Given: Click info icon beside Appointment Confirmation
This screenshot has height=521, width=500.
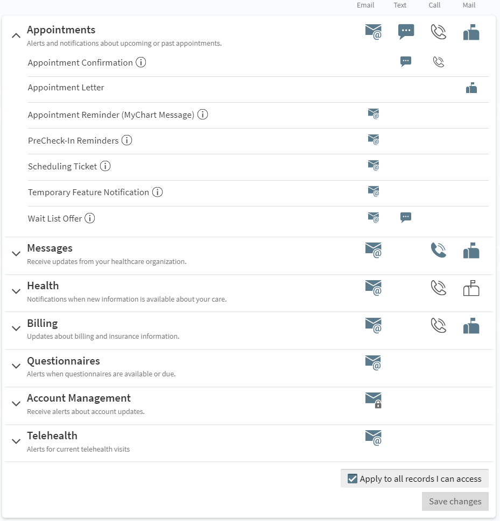Looking at the screenshot, I should pos(141,62).
